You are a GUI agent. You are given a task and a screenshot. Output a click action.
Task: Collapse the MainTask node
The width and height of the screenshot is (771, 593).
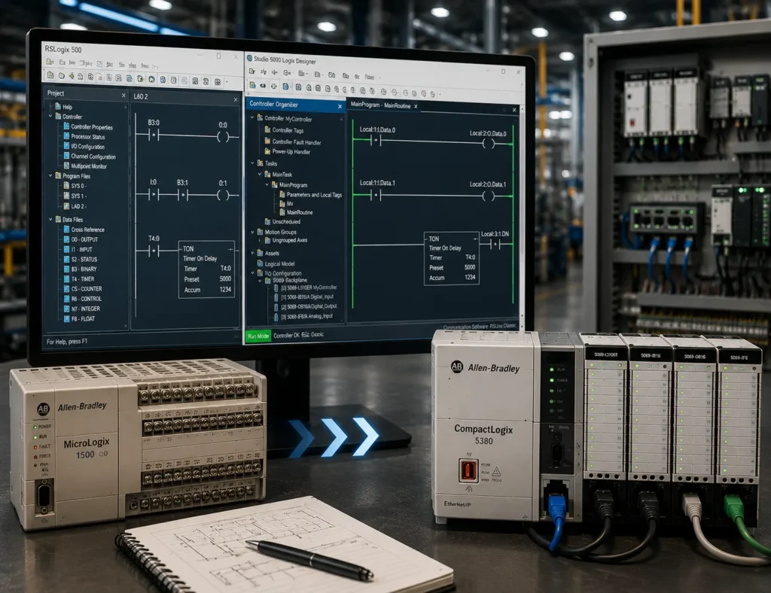click(260, 174)
